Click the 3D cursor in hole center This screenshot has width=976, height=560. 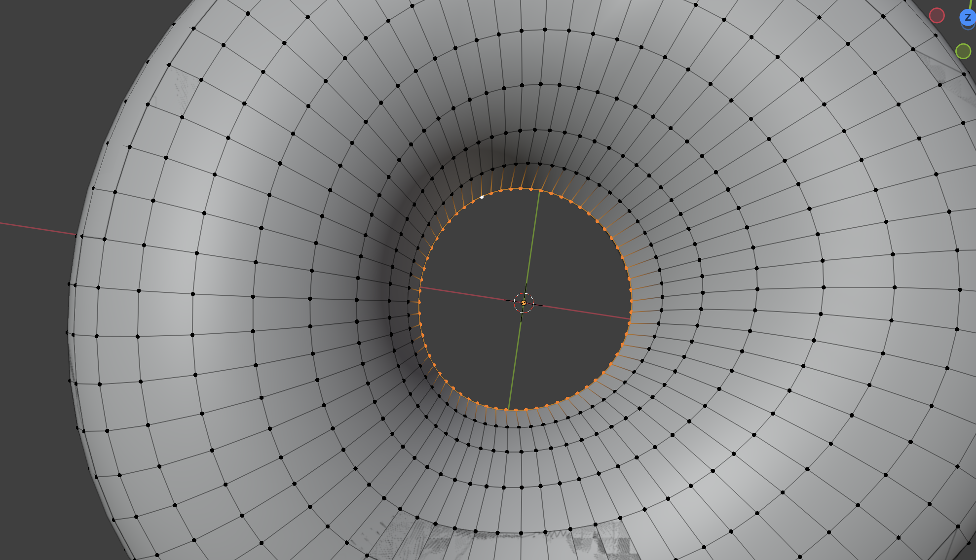pos(524,303)
